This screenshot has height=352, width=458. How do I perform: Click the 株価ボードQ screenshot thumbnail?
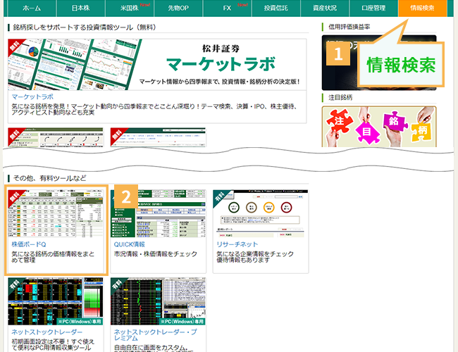56,213
